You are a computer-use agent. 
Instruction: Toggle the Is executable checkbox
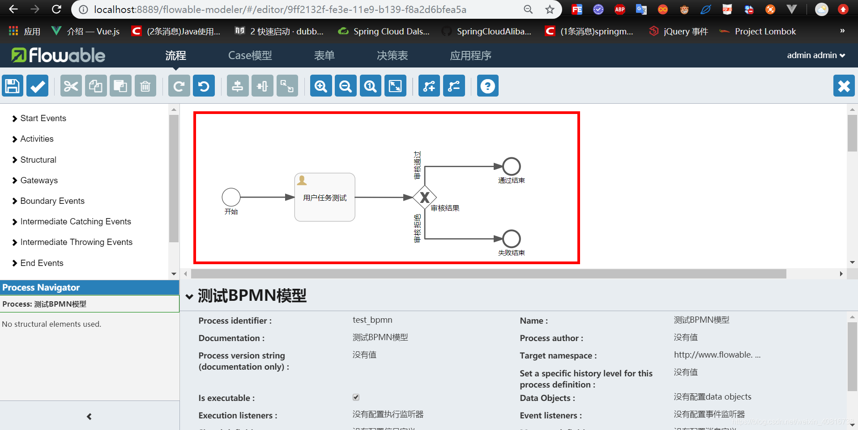pyautogui.click(x=356, y=397)
